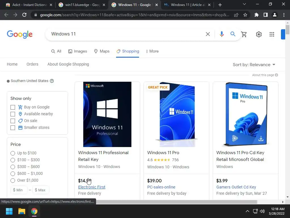Switch to the Images tab
Viewport: 290px width, 218px height.
coord(78,51)
